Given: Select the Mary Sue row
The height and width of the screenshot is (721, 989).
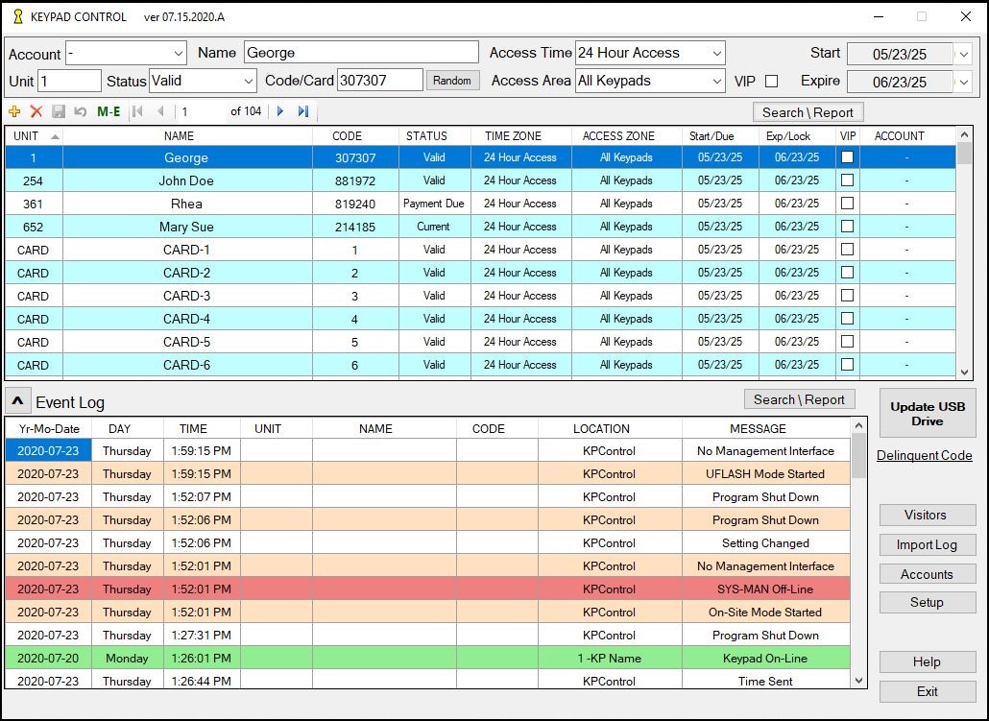Looking at the screenshot, I should 481,227.
